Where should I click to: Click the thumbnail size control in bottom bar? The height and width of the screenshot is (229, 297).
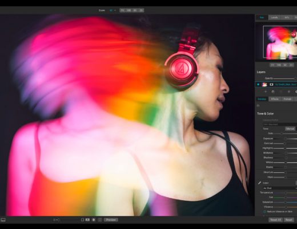coord(57,220)
